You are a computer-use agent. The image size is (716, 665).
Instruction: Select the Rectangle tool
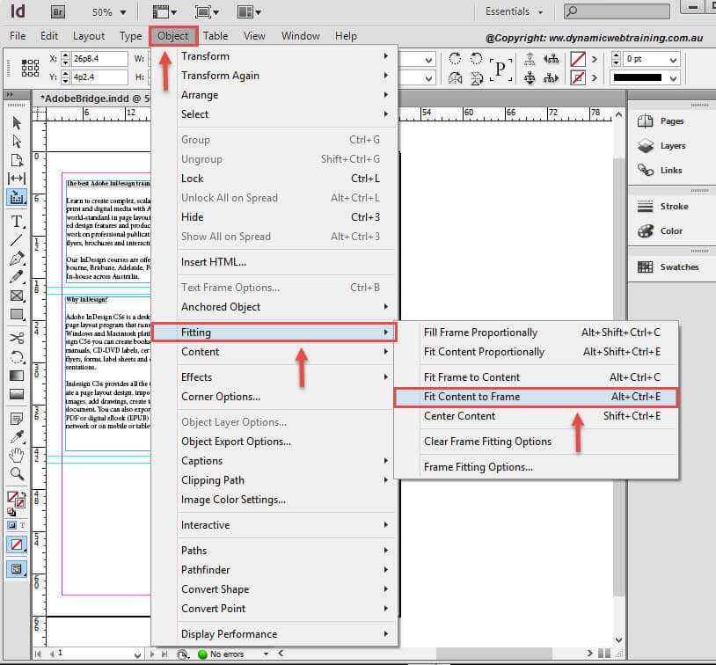17,315
